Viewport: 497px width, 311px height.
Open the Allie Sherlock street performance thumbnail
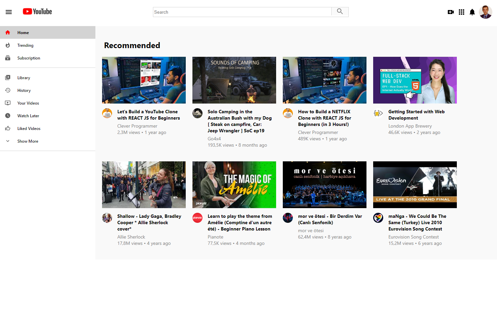coord(144,185)
